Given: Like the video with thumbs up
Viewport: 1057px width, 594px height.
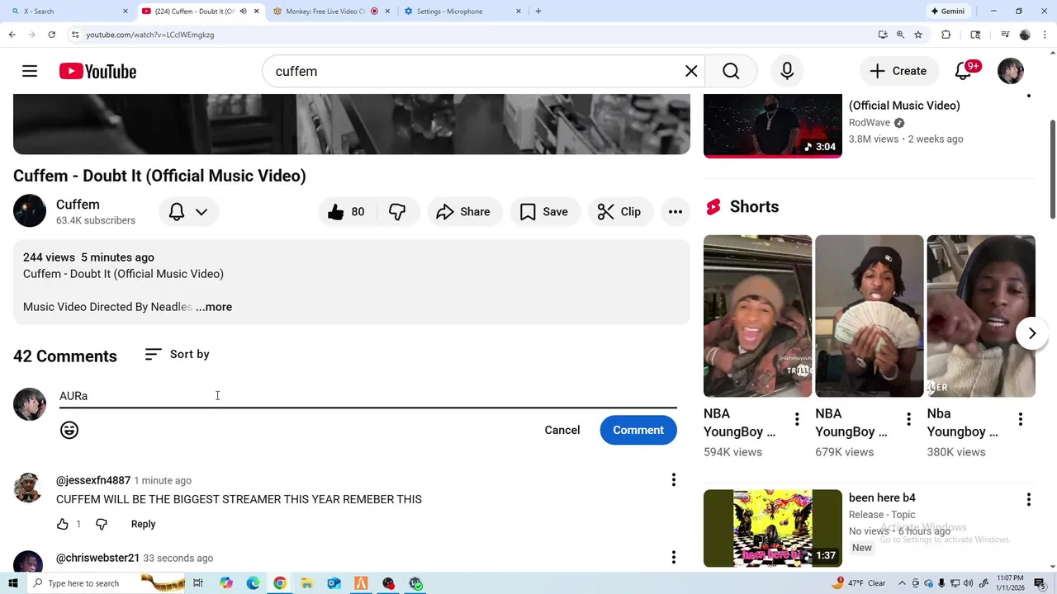Looking at the screenshot, I should pyautogui.click(x=345, y=212).
